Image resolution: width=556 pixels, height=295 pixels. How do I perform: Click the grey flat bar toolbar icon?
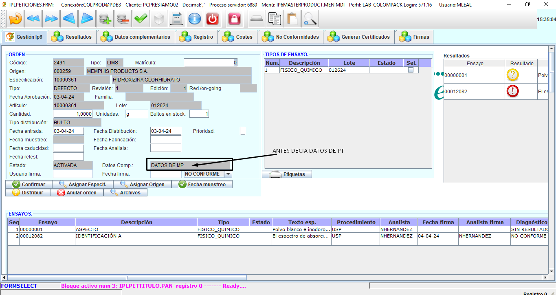click(256, 19)
